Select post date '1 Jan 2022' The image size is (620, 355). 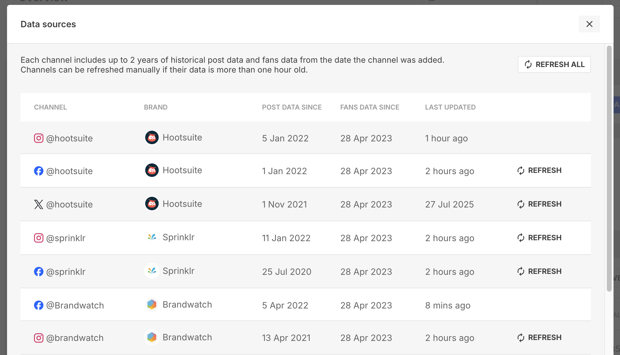[284, 171]
